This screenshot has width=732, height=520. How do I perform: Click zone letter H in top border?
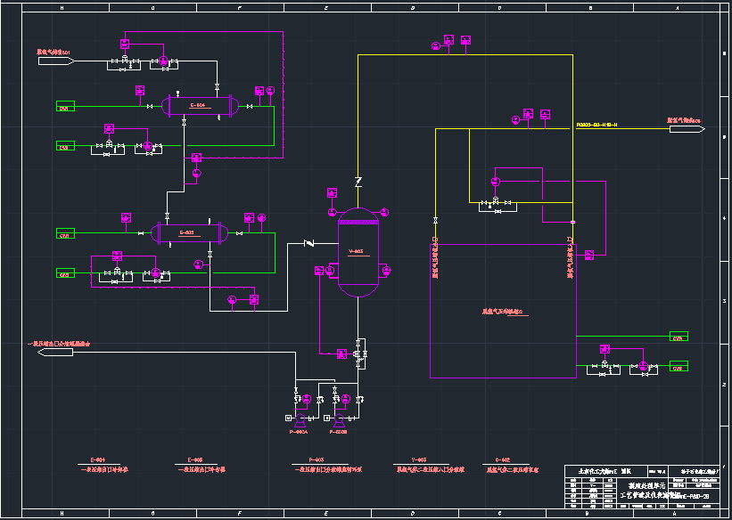(x=62, y=8)
